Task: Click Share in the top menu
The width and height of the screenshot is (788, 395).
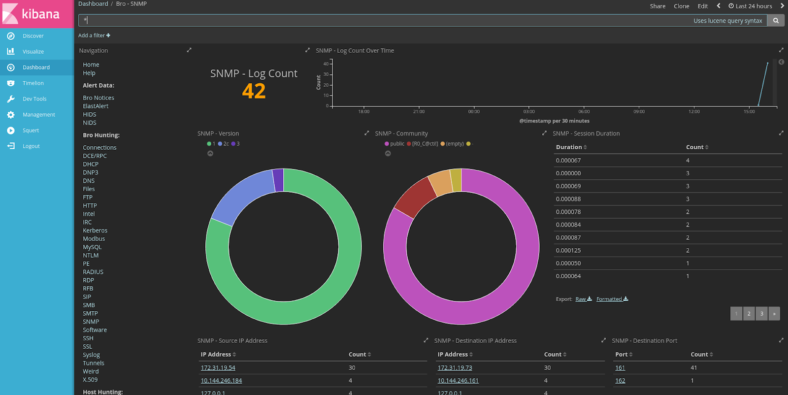Action: pyautogui.click(x=657, y=6)
